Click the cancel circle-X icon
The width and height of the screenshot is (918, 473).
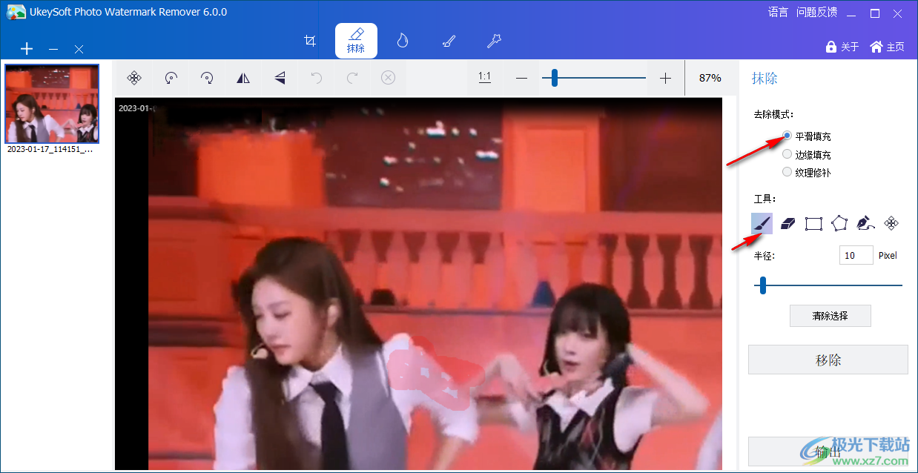(x=388, y=77)
